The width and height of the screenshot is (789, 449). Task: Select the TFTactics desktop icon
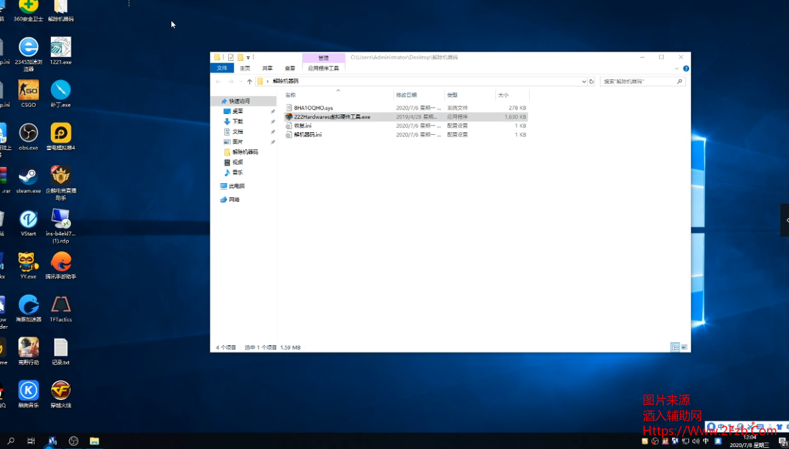[60, 309]
